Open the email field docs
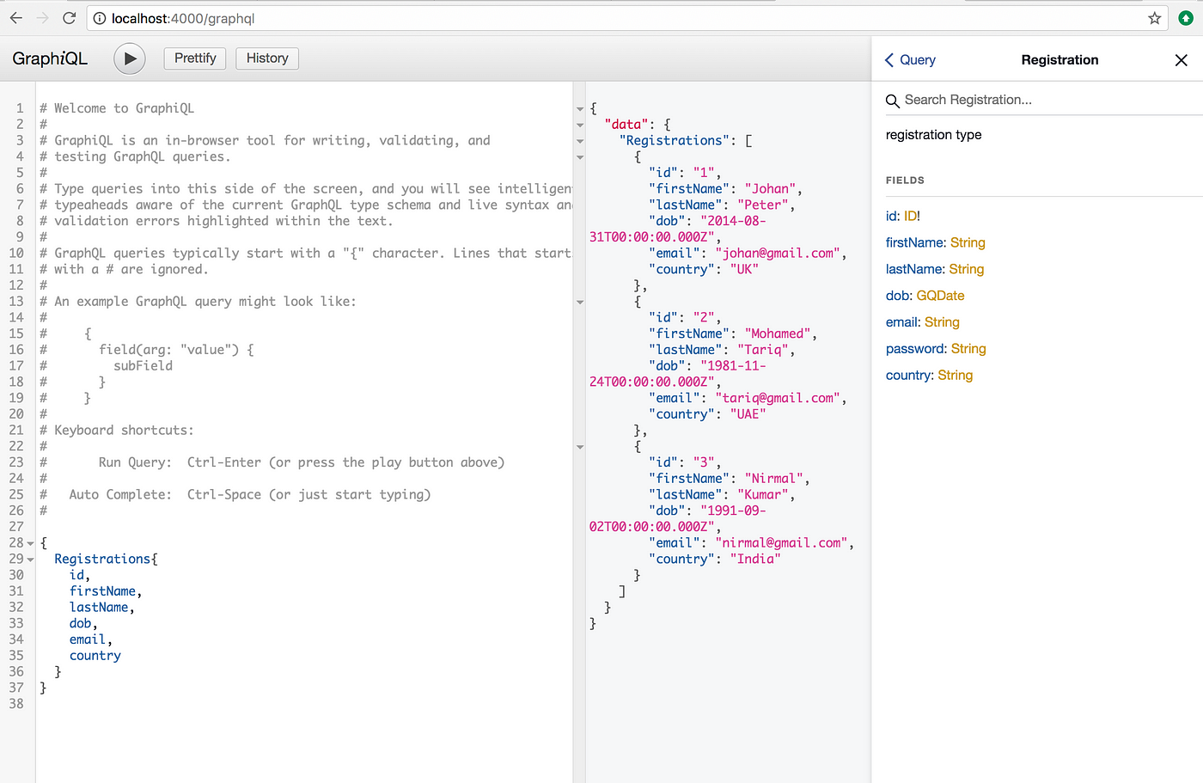 click(902, 322)
